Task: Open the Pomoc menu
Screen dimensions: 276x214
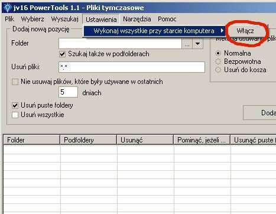Action: 167,19
